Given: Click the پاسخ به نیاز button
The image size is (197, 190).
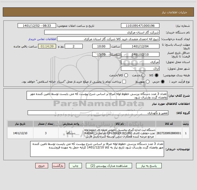Looking at the screenshot, I should tap(149, 166).
